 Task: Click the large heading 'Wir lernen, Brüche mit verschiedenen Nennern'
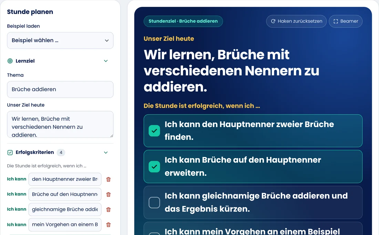click(x=231, y=71)
